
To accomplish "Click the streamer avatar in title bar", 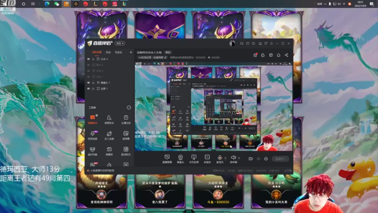I will pyautogui.click(x=232, y=44).
